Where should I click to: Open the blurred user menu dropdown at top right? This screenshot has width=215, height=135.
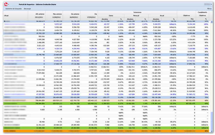[x=208, y=4]
